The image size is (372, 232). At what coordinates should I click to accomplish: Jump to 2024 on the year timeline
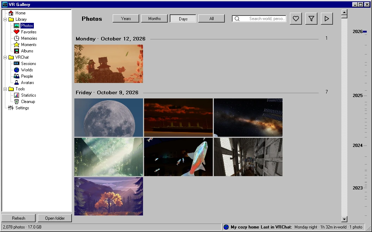[x=358, y=146]
